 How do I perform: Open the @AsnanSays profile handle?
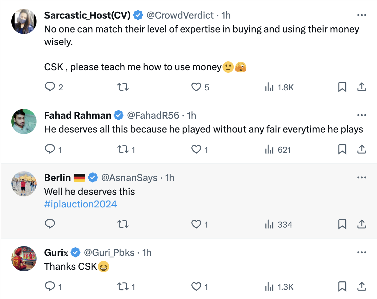[x=129, y=178]
